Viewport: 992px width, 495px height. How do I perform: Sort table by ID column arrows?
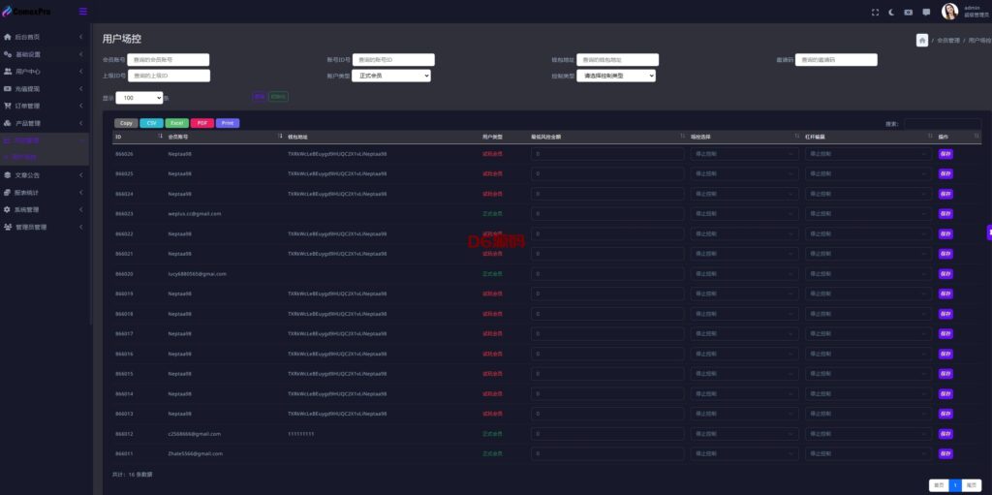(160, 136)
